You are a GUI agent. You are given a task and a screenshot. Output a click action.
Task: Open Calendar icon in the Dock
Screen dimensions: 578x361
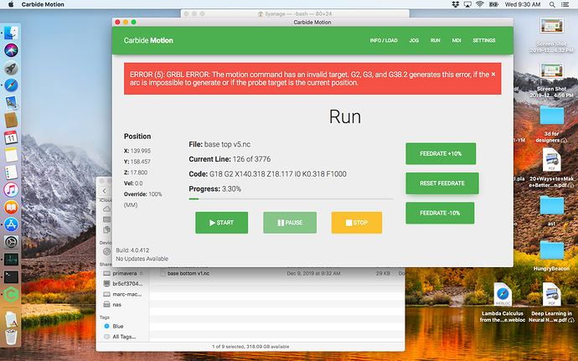pos(11,137)
